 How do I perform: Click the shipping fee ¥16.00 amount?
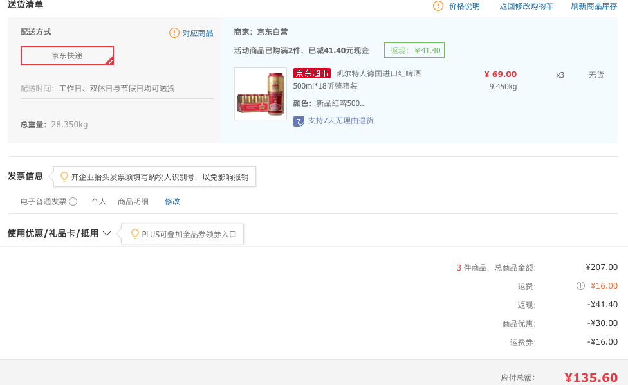coord(604,286)
